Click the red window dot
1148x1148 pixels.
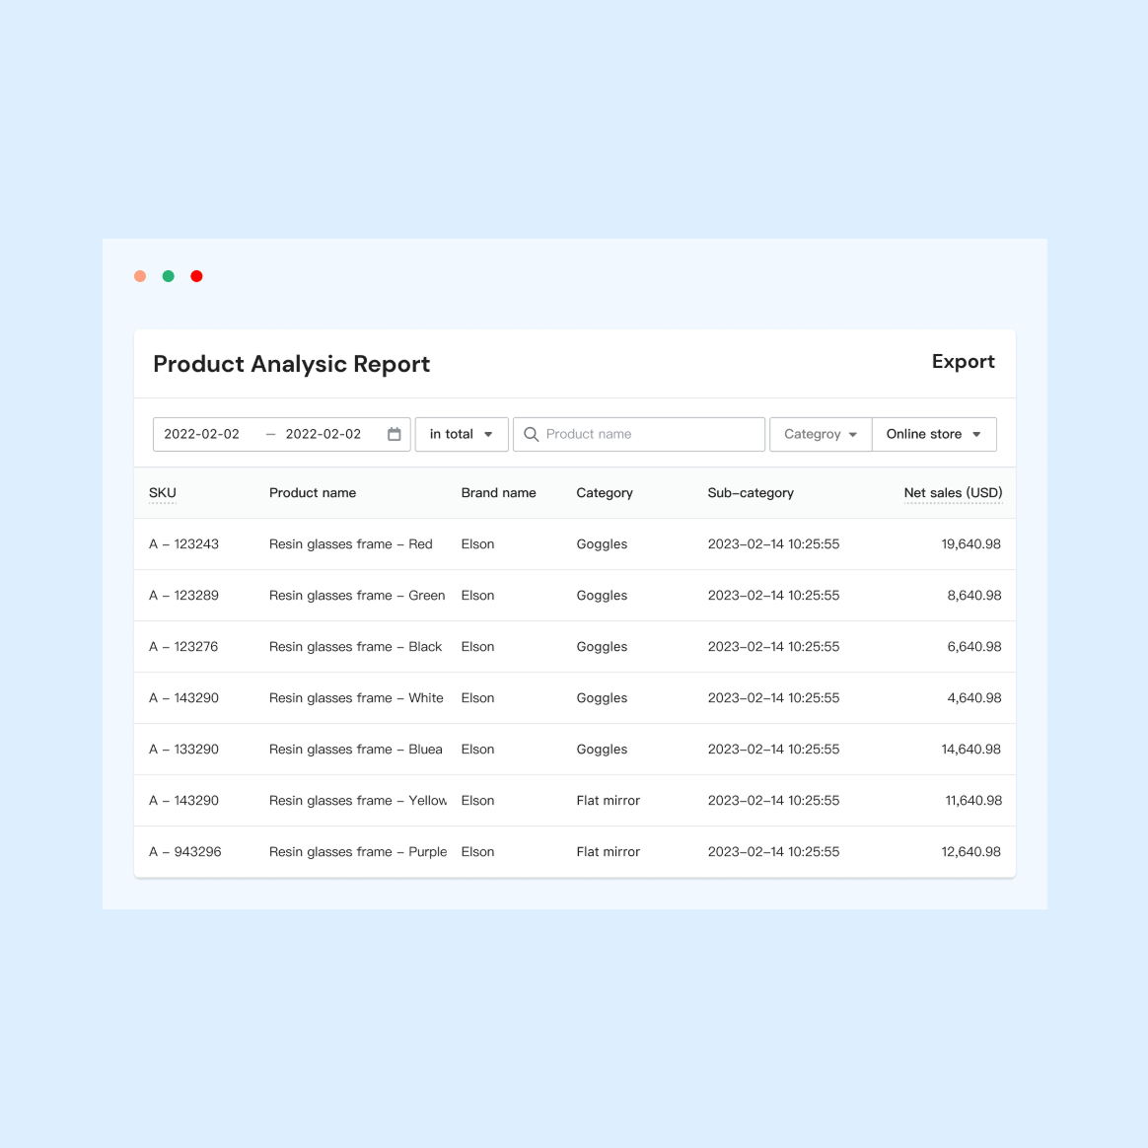tap(196, 276)
